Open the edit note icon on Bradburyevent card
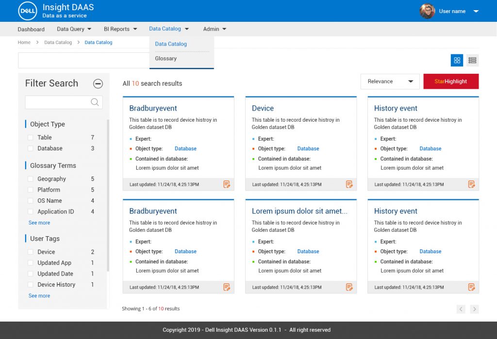The width and height of the screenshot is (497, 339). pyautogui.click(x=227, y=184)
